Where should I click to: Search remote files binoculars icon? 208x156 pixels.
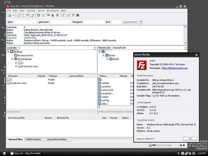click(78, 15)
